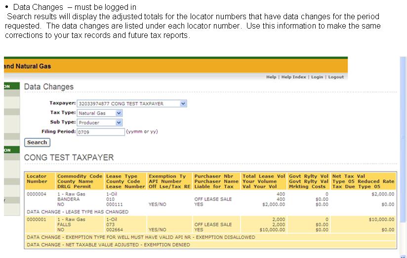
Task: Select locator number 0000004 cell
Action: 36,194
